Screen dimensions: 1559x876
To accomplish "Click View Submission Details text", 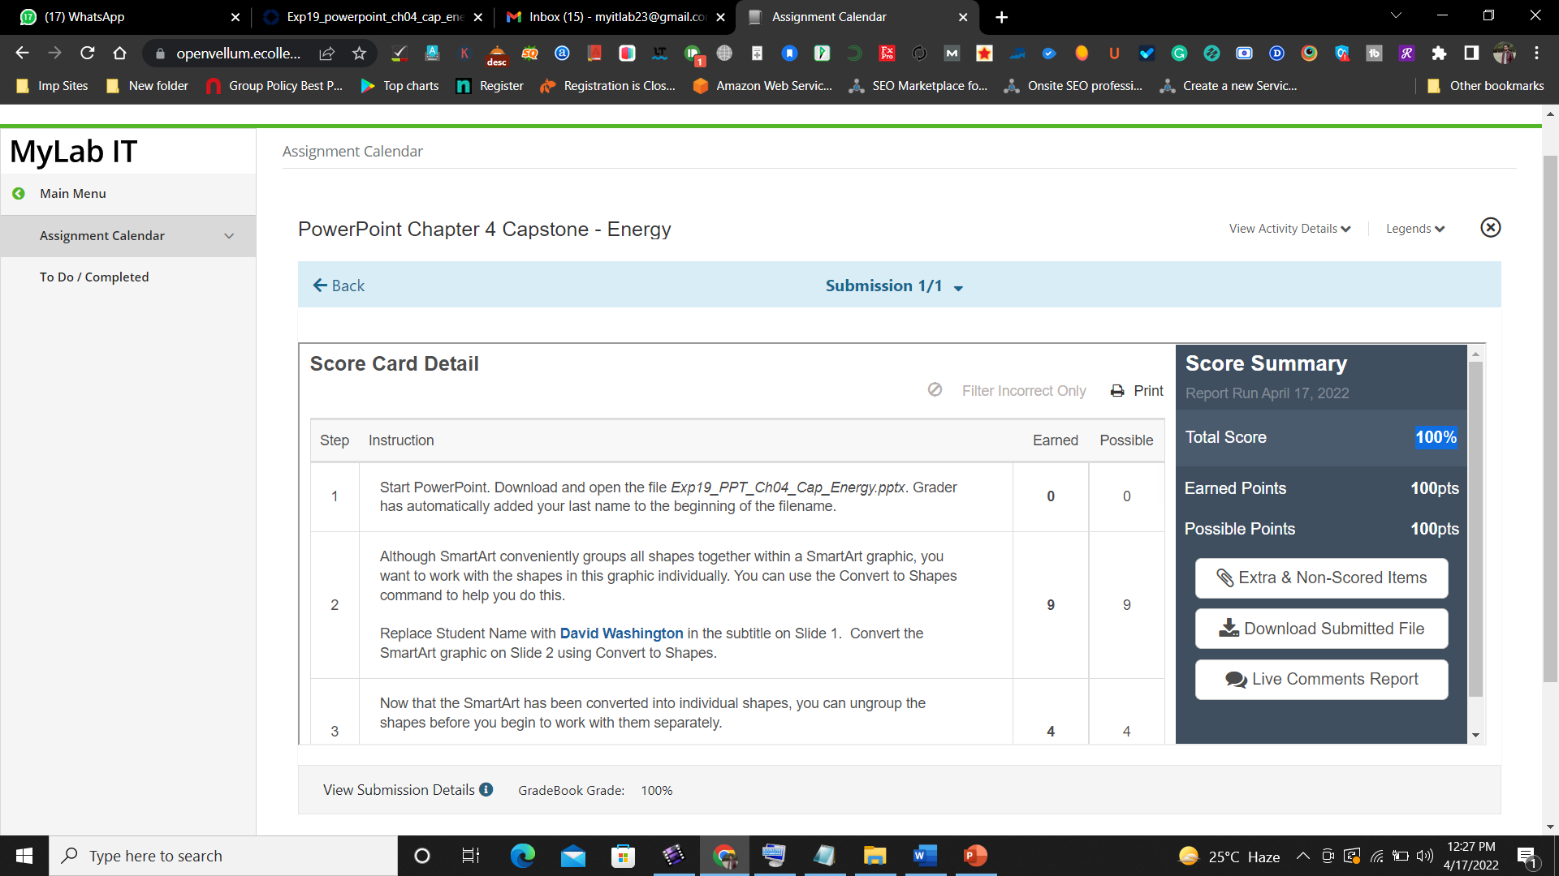I will [x=399, y=790].
